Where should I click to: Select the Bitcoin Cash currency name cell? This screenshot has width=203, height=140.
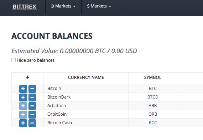(x=86, y=123)
